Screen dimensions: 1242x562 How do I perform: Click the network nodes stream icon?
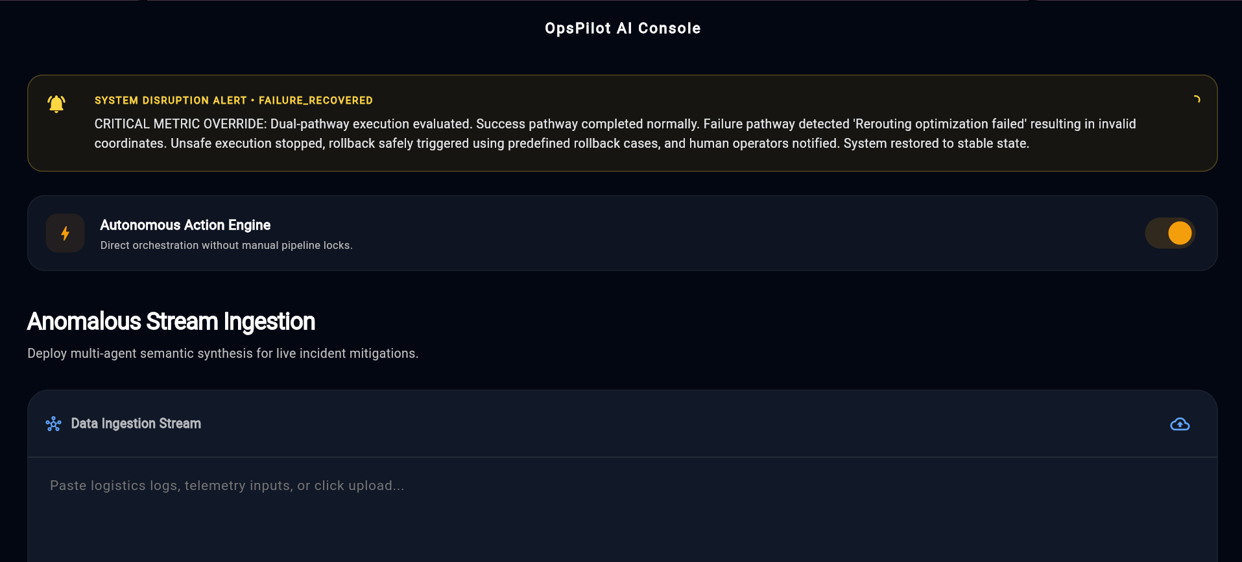pyautogui.click(x=53, y=424)
